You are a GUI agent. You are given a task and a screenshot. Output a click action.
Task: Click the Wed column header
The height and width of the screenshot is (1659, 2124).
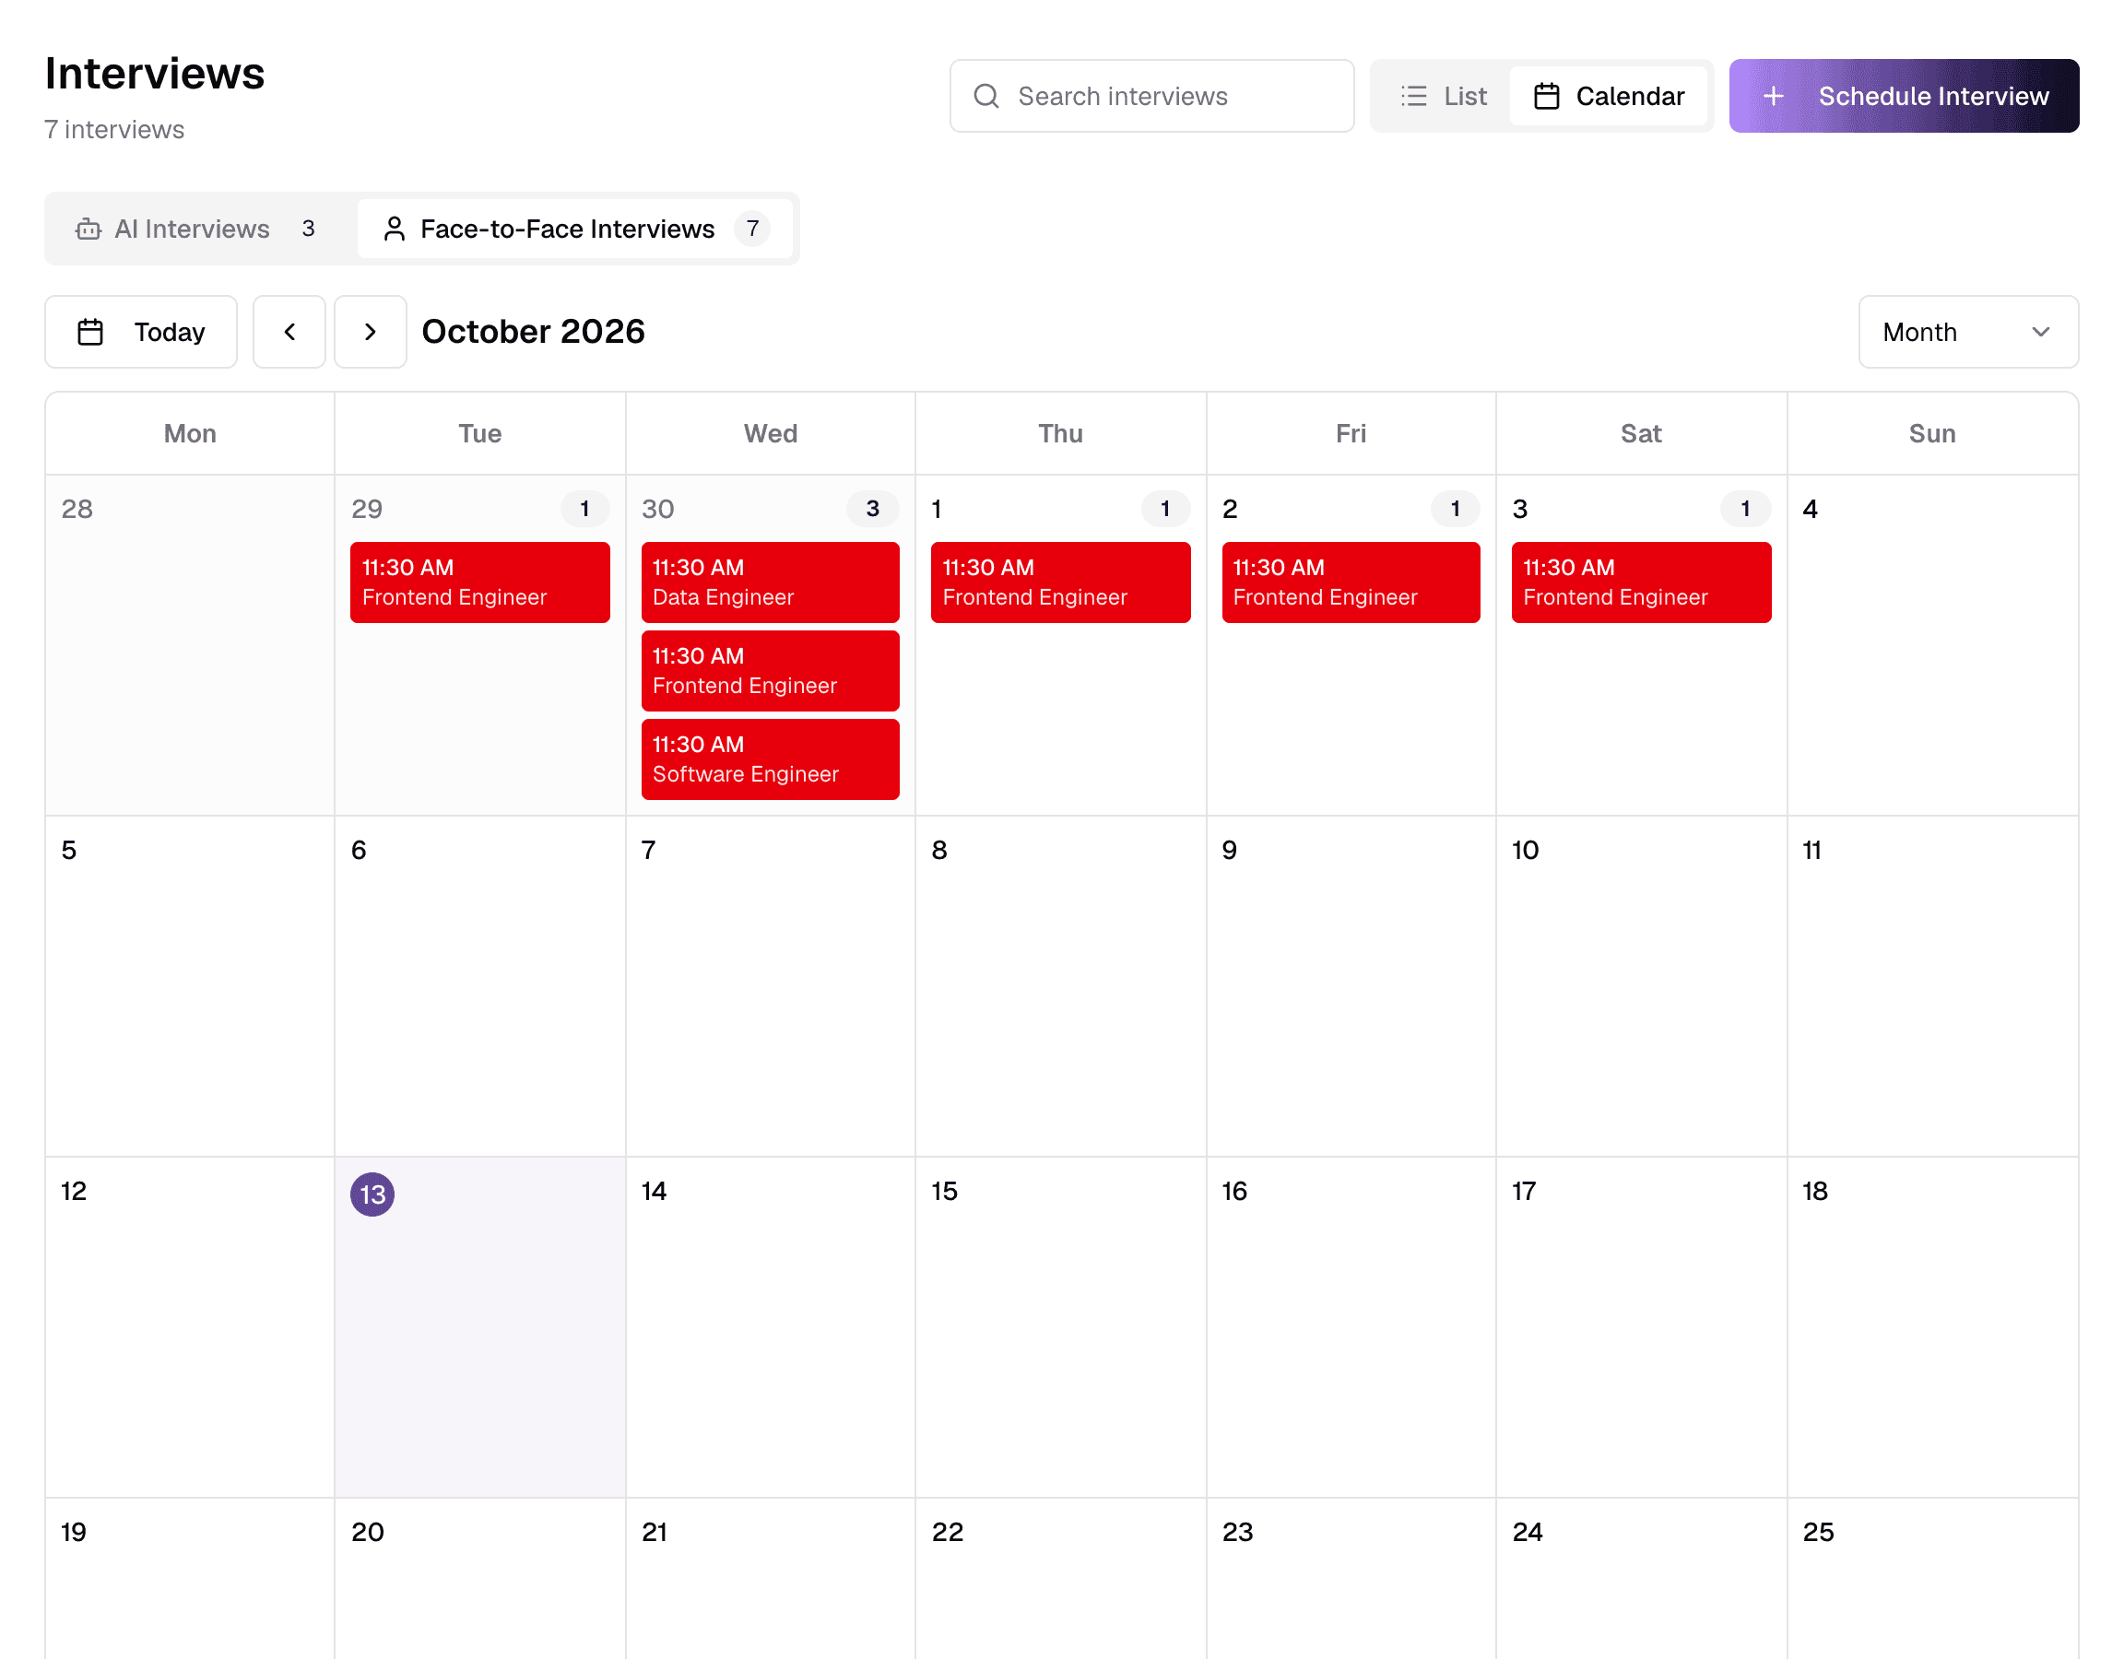[x=771, y=434]
